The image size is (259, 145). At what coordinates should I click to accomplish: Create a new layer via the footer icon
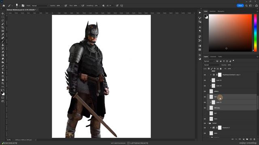(x=251, y=139)
